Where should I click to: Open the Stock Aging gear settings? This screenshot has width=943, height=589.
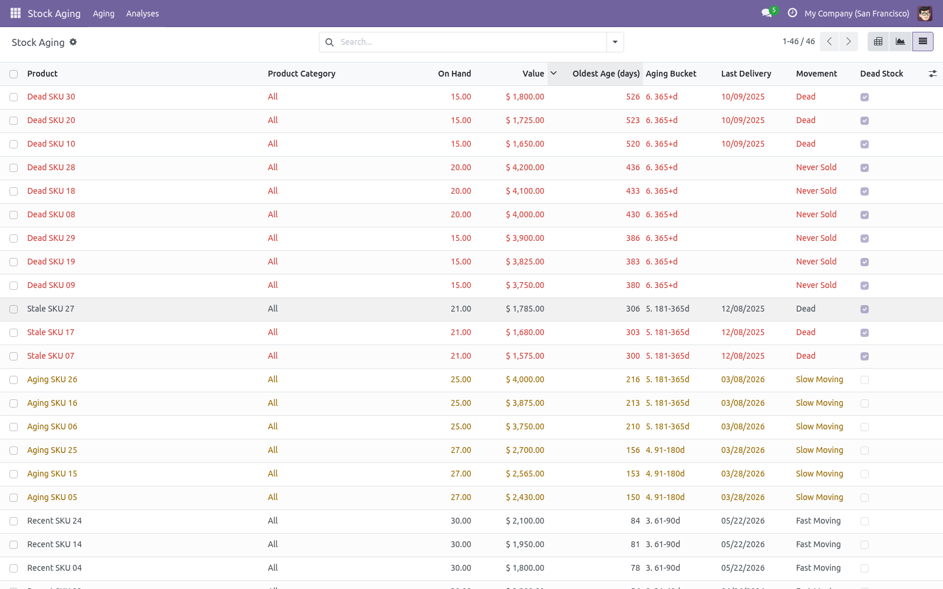[73, 42]
